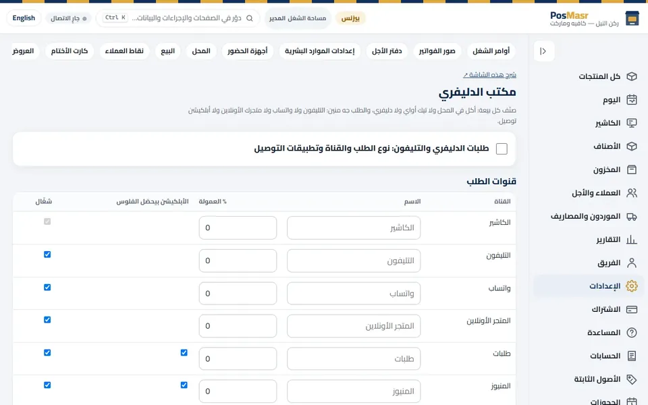
Task: Edit commission percent for الكاشير
Action: tap(238, 227)
